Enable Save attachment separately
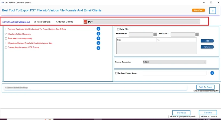Image resolution: width=221 pixels, height=120 pixels. click(6, 38)
